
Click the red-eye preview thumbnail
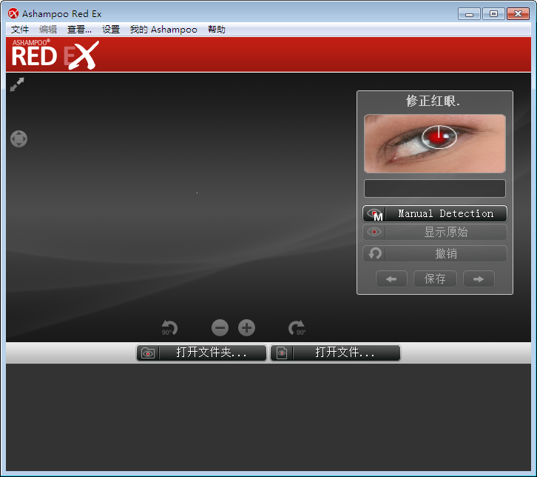pos(435,144)
